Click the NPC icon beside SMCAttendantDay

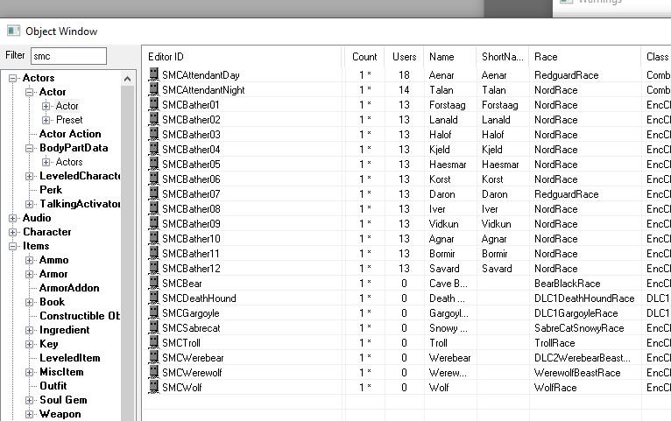(153, 74)
